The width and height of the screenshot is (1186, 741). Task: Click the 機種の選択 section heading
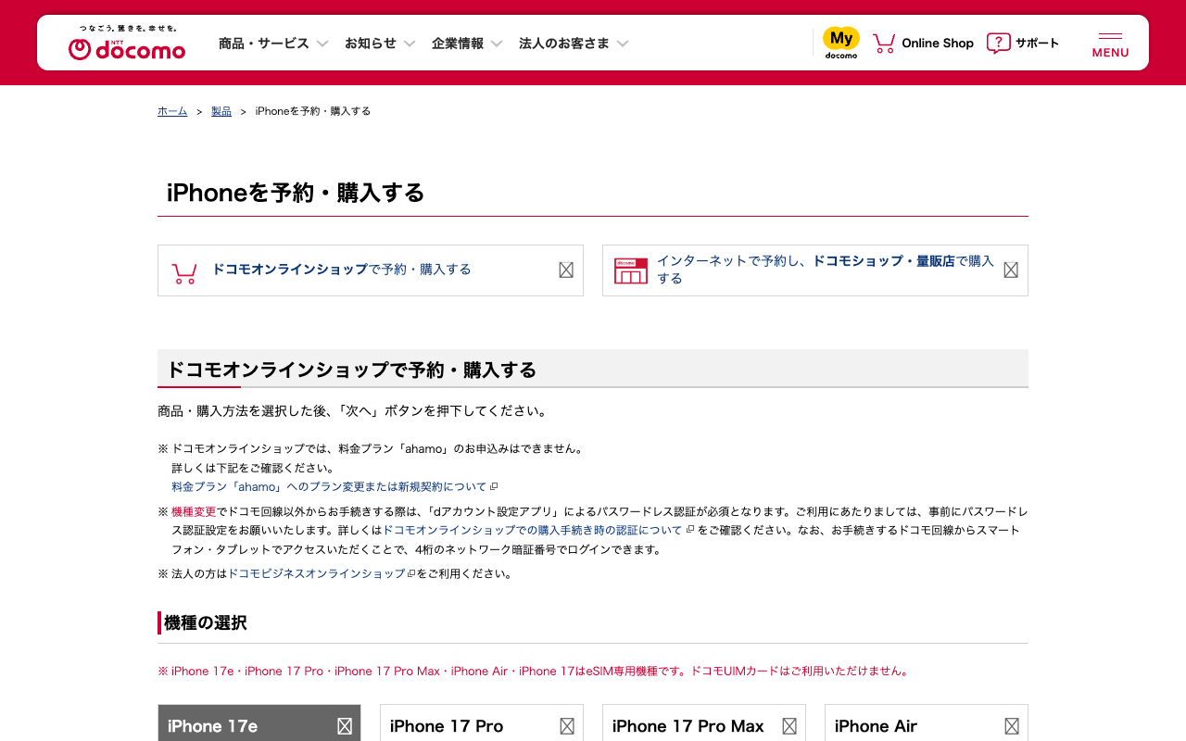206,622
